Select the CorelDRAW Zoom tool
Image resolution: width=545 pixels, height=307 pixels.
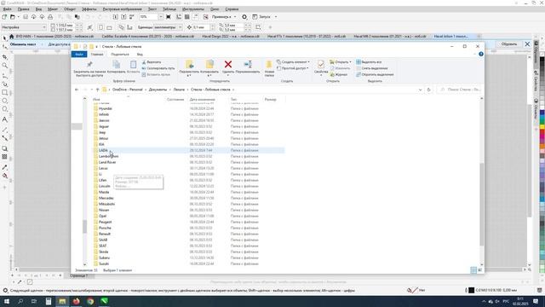point(5,66)
